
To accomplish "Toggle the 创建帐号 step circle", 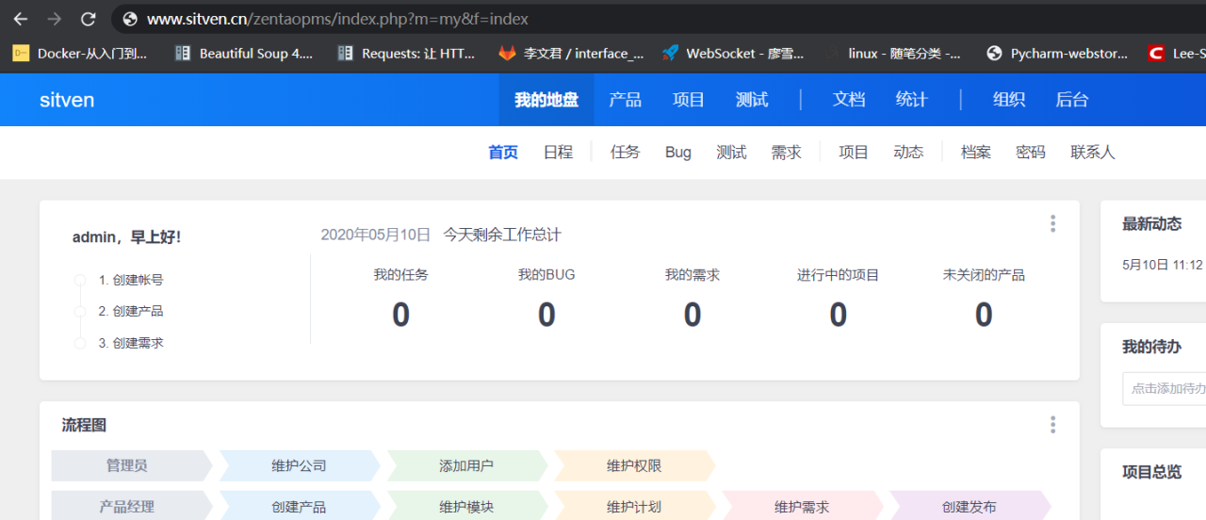I will [80, 280].
